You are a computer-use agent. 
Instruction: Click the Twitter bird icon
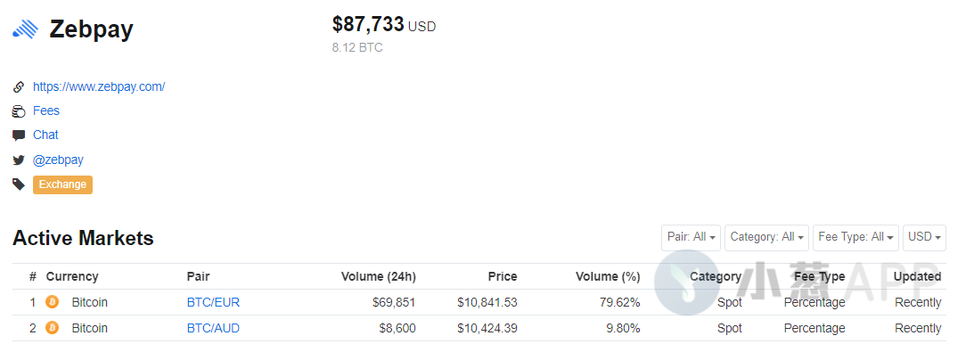click(x=19, y=160)
